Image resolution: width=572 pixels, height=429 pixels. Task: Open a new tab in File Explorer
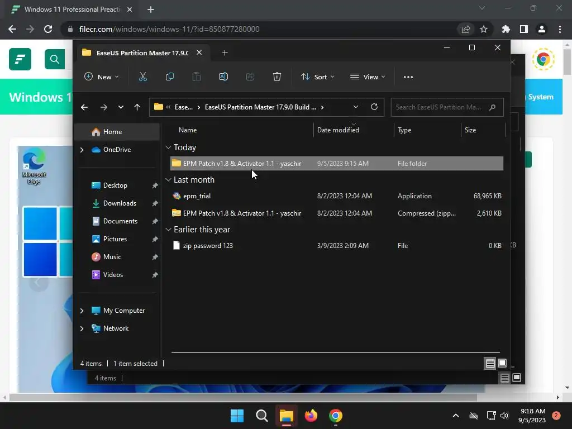tap(225, 53)
